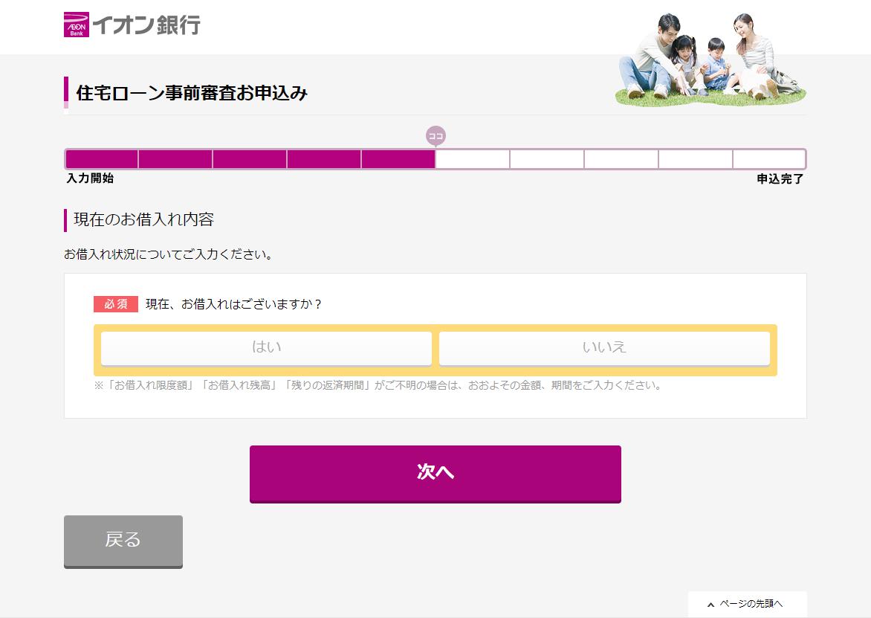Image resolution: width=871 pixels, height=618 pixels.
Task: Click the family on grass photo
Action: click(710, 59)
